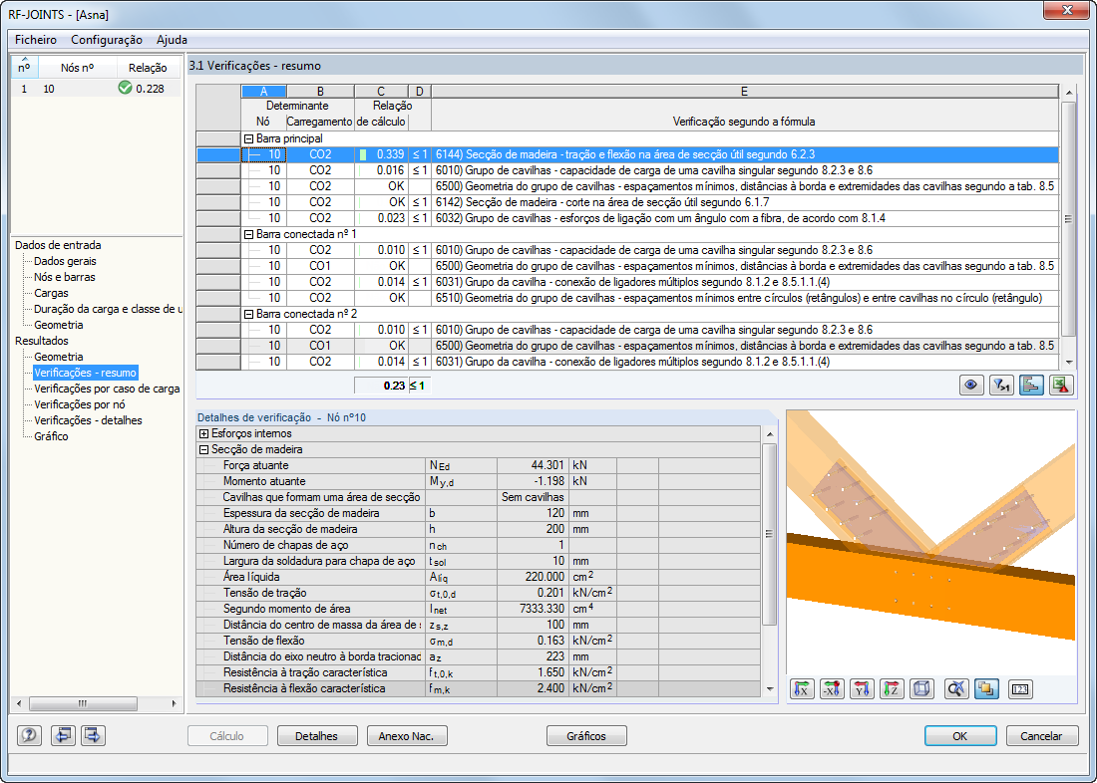Image resolution: width=1097 pixels, height=783 pixels.
Task: Click the 0.023 ratio cell
Action: [382, 218]
